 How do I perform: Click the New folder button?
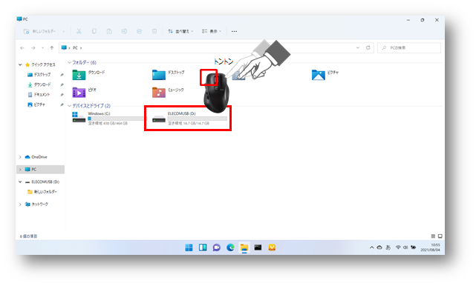pyautogui.click(x=44, y=31)
